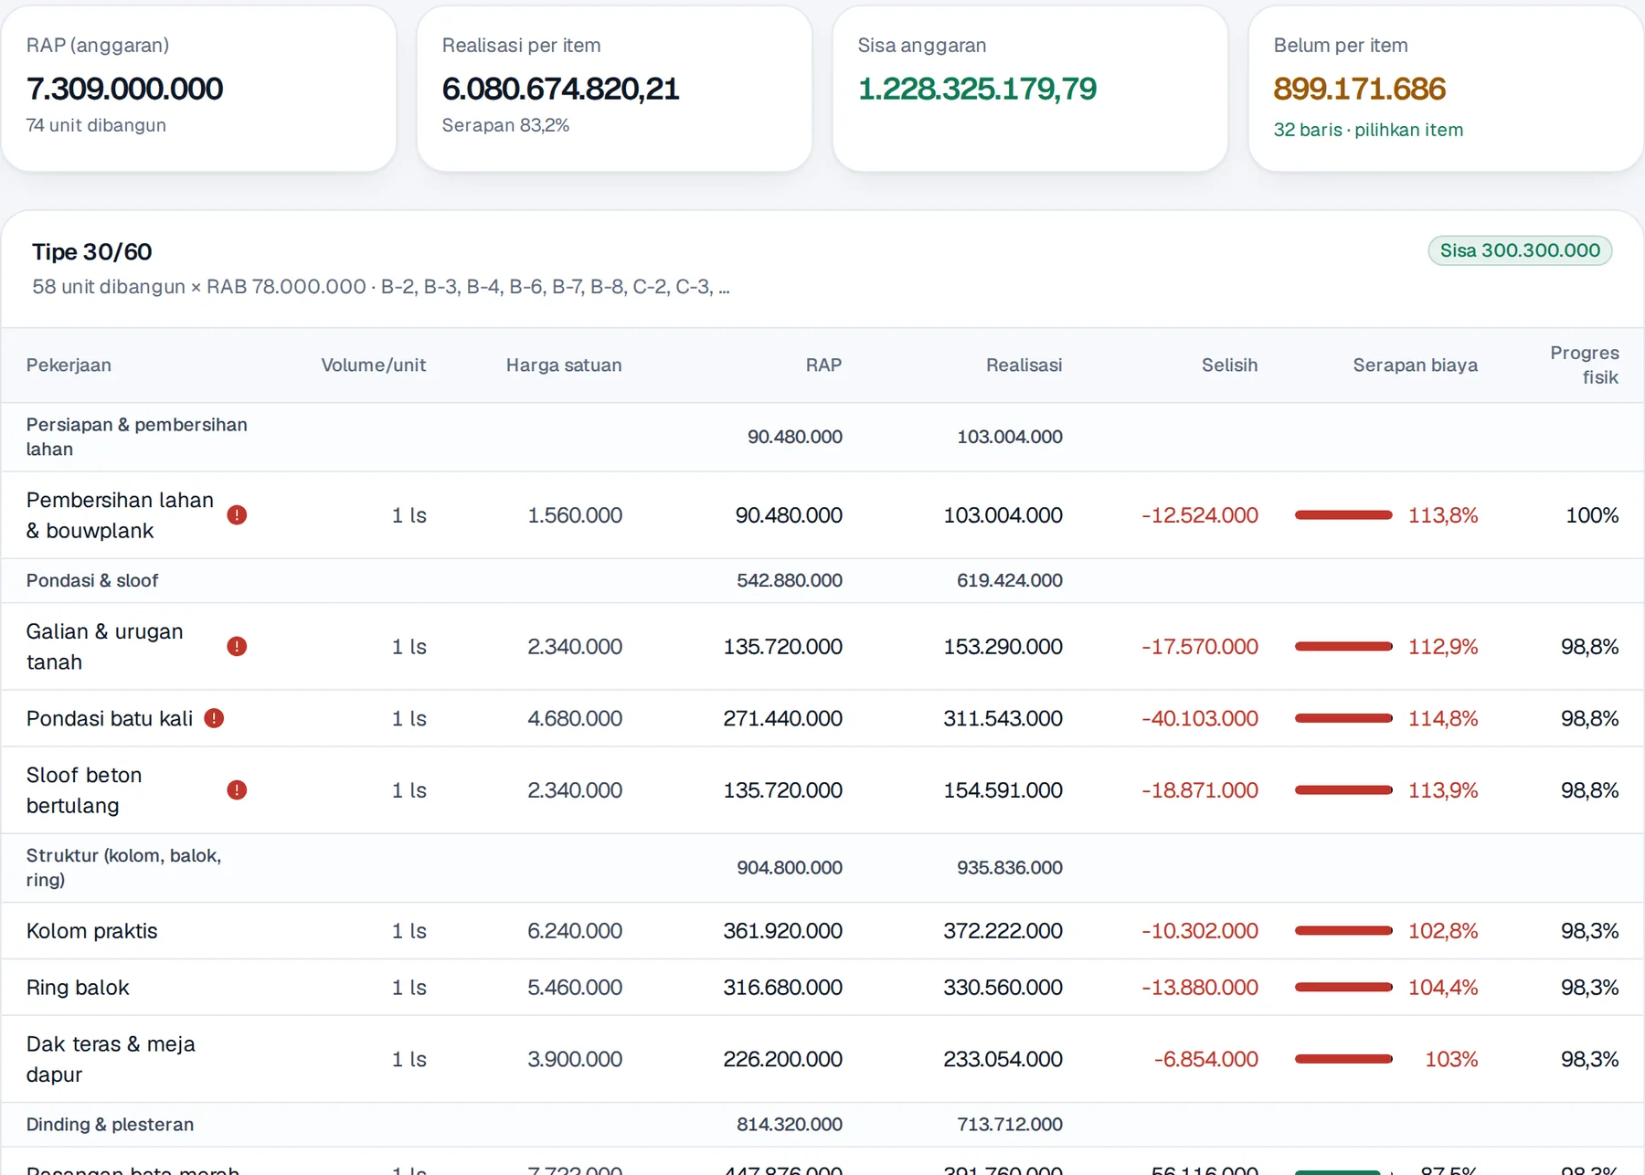Select the 'Struktur (kolom, balok, ring)' group row
Viewport: 1645px width, 1175px height.
pyautogui.click(x=822, y=868)
